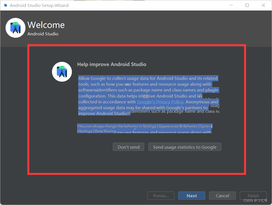The width and height of the screenshot is (272, 205).
Task: Click the greyed-out Finish button
Action: click(253, 196)
